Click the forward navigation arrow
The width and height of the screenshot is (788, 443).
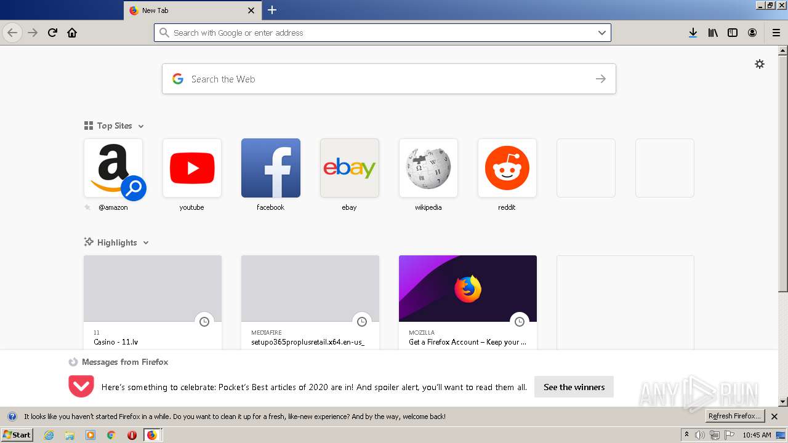[33, 33]
